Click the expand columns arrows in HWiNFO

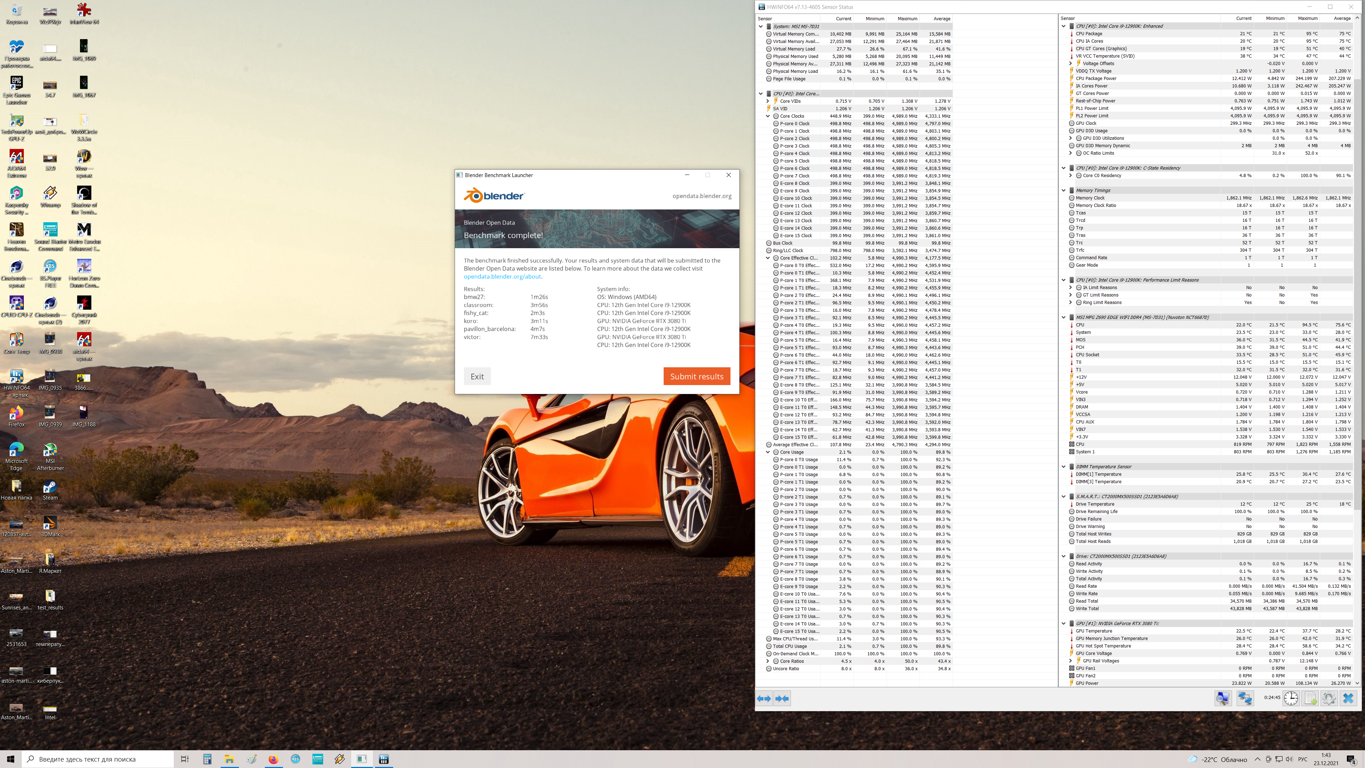[764, 699]
